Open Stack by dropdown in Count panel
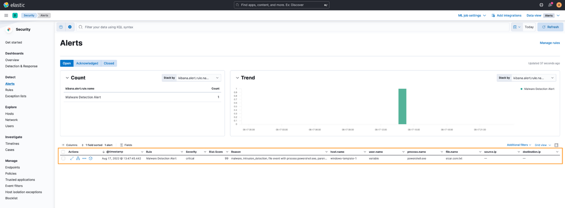 click(199, 78)
